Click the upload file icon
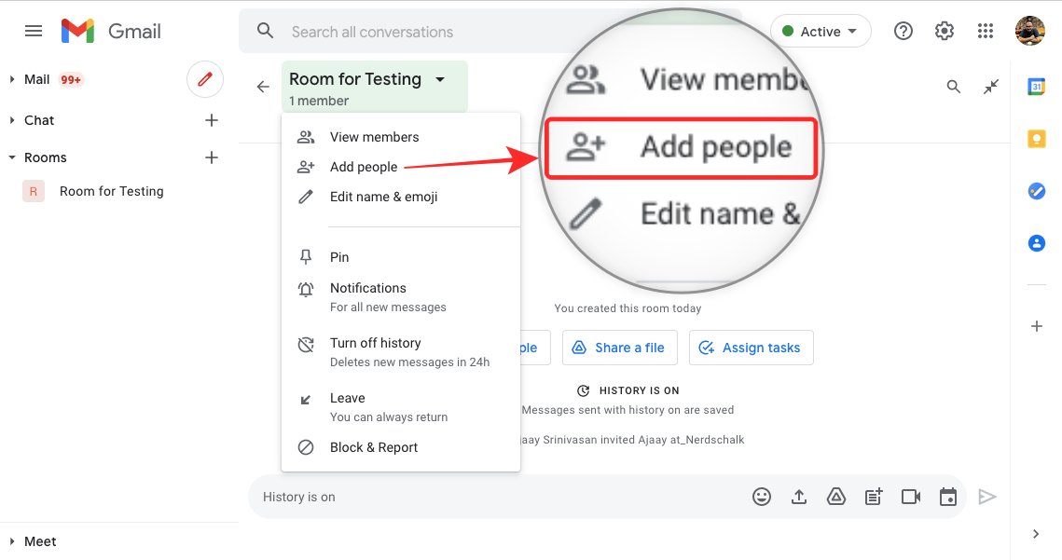Image resolution: width=1062 pixels, height=560 pixels. [799, 497]
